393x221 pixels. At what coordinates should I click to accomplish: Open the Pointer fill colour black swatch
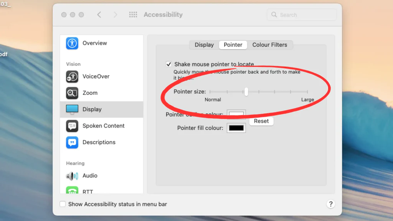[236, 128]
